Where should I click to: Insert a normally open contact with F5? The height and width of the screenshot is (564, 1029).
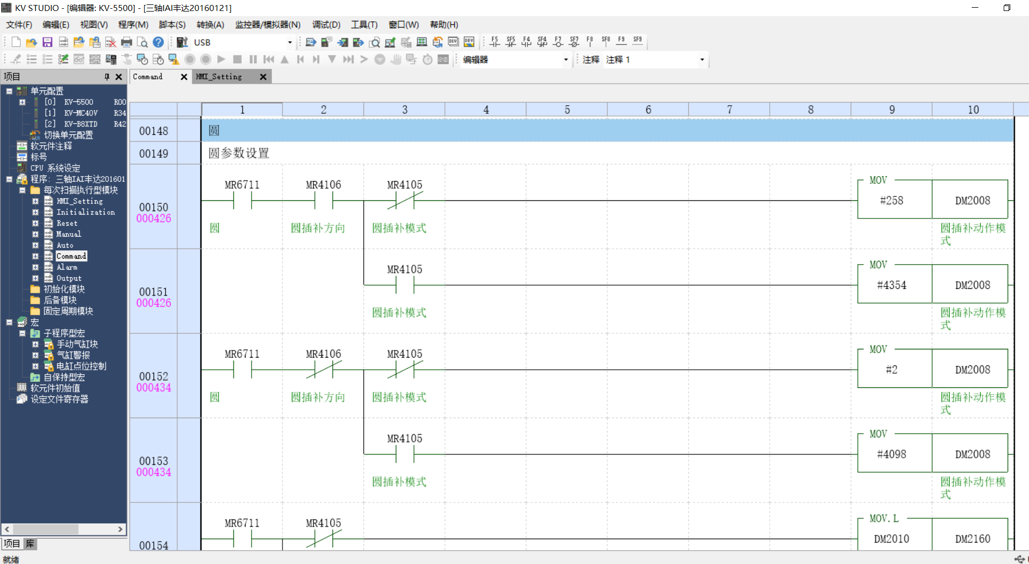[494, 42]
